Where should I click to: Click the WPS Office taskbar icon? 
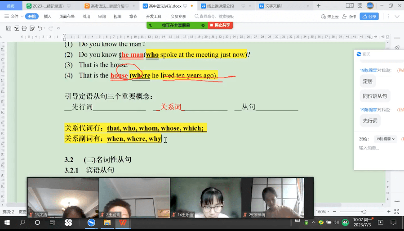click(x=123, y=222)
